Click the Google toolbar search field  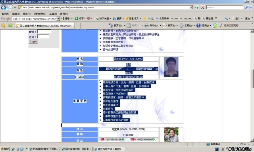click(34, 19)
